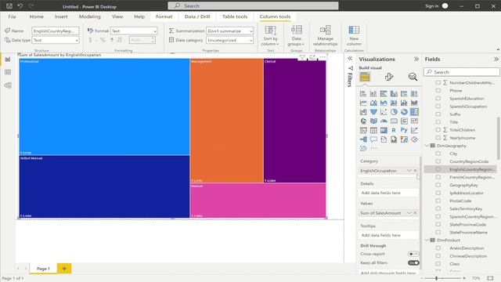Select the funnel chart visual
Image resolution: width=501 pixels, height=282 pixels.
coord(373,112)
